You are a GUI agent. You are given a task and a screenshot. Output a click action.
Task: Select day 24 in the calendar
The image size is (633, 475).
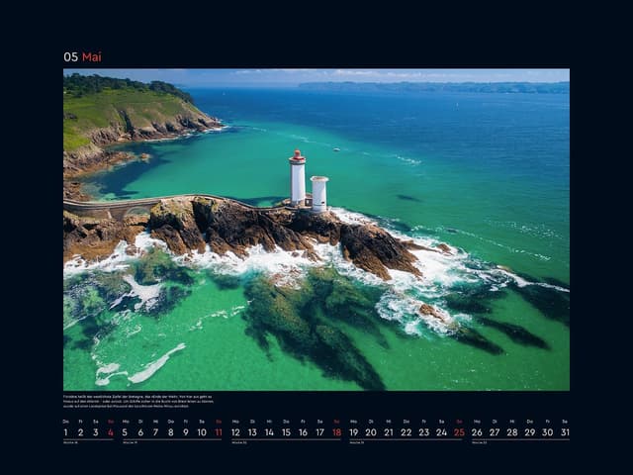(442, 432)
